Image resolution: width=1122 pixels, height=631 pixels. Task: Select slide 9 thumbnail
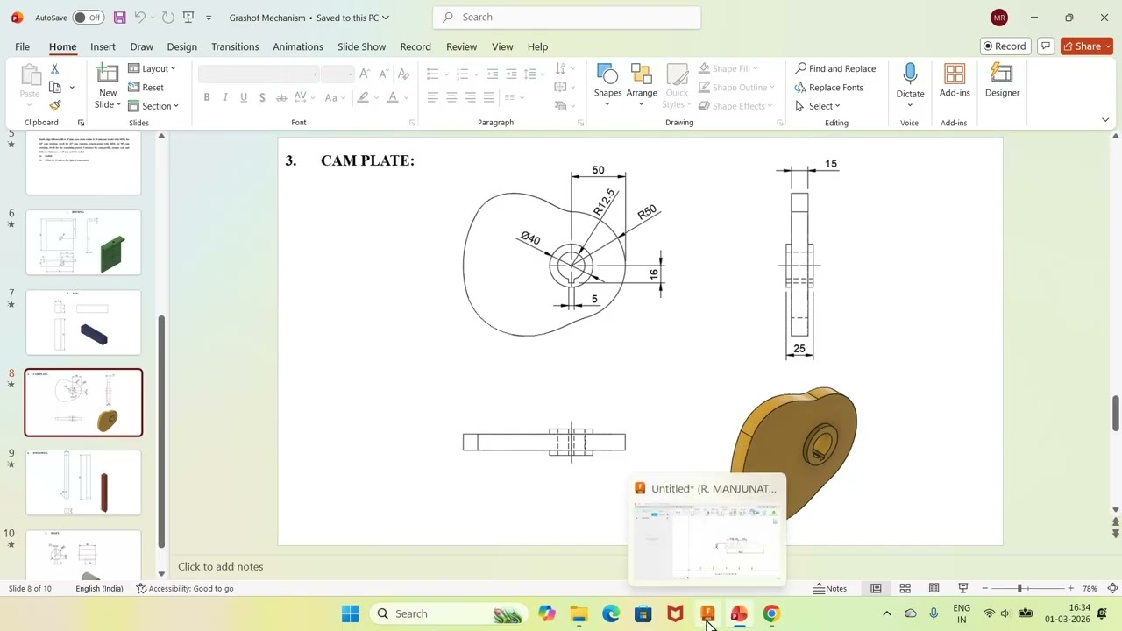point(83,482)
